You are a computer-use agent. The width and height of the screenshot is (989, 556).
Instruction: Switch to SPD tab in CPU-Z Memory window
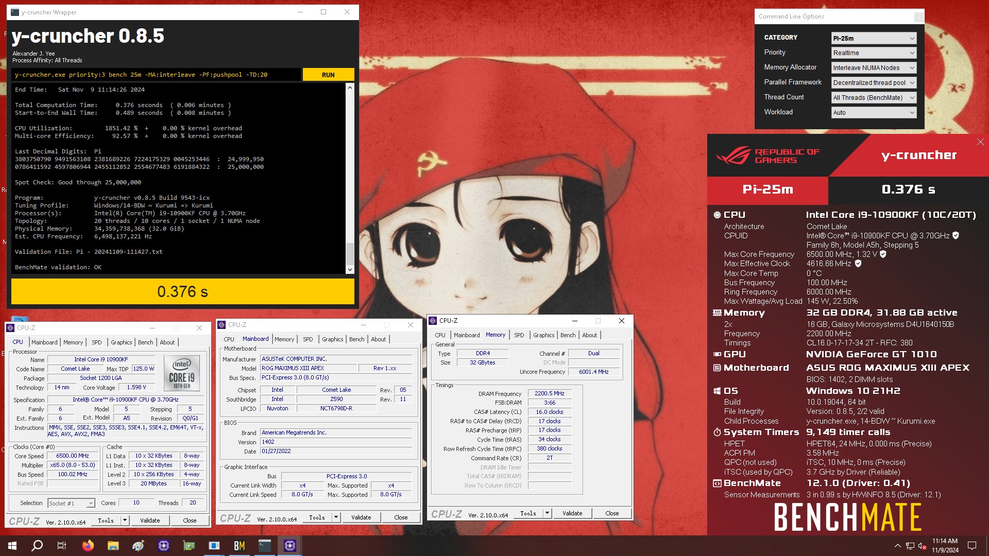[519, 335]
